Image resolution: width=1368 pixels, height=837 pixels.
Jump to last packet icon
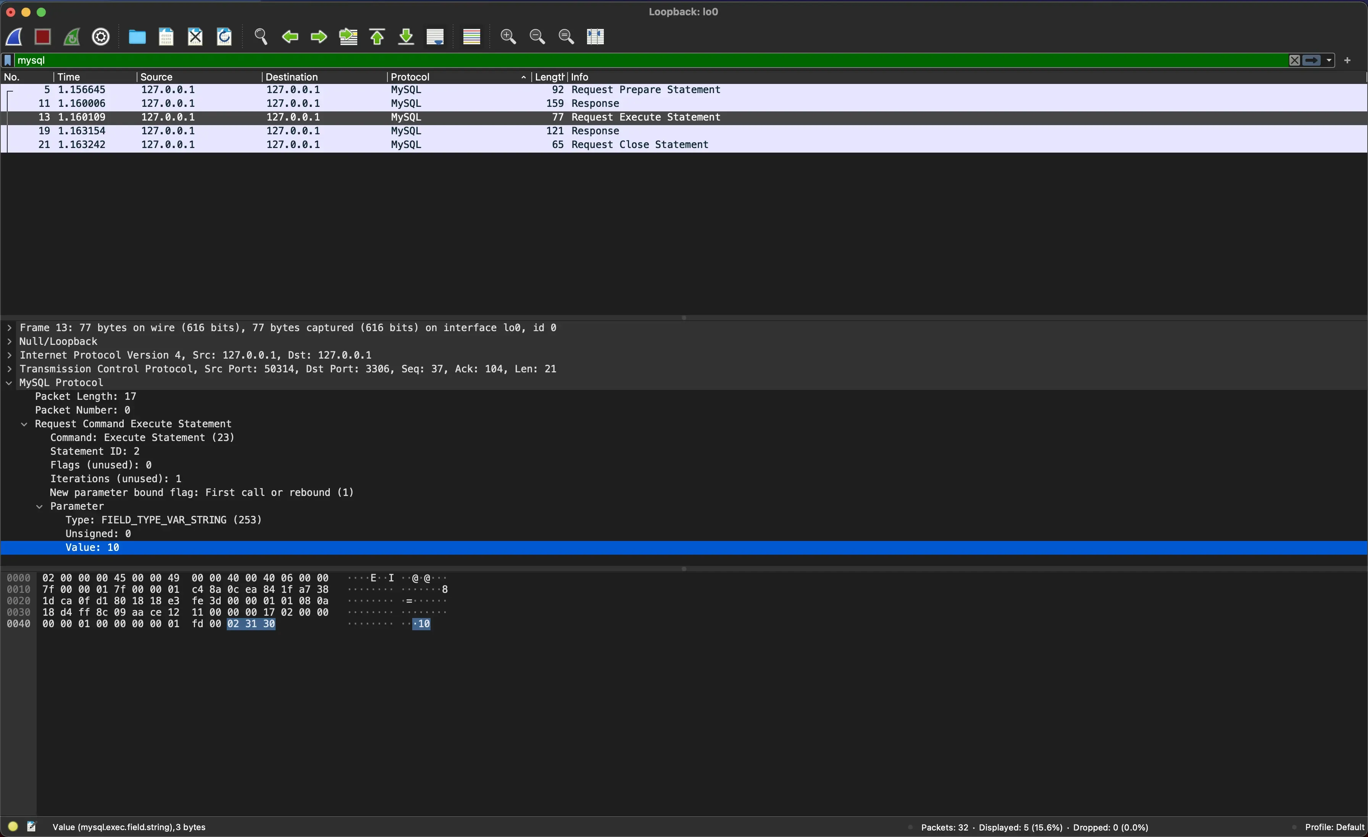[x=407, y=37]
